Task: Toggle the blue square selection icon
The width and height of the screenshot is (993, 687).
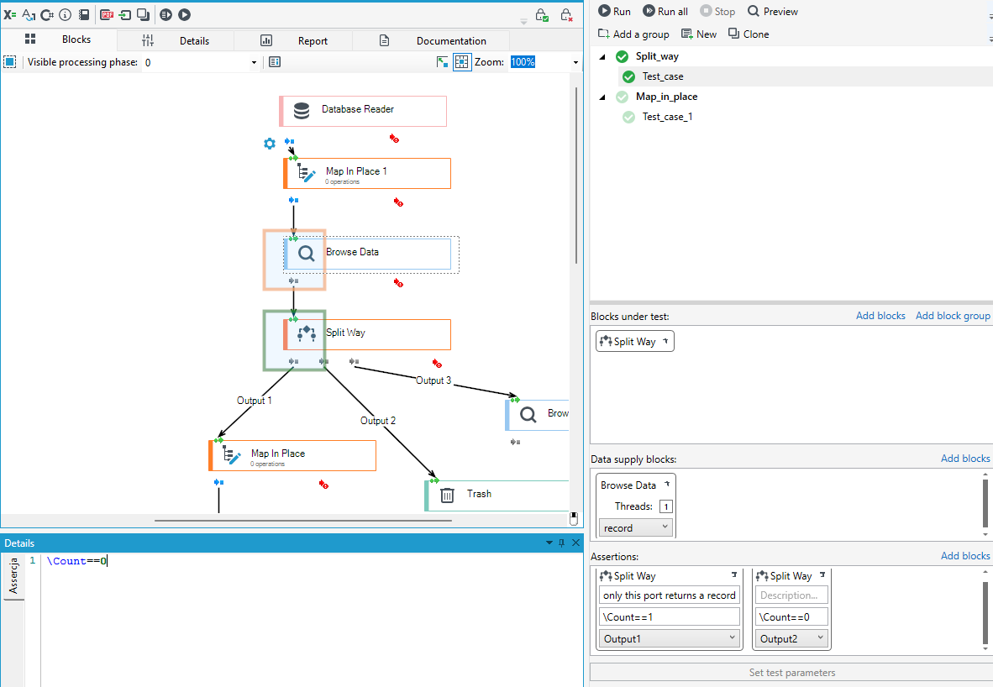Action: [x=10, y=62]
